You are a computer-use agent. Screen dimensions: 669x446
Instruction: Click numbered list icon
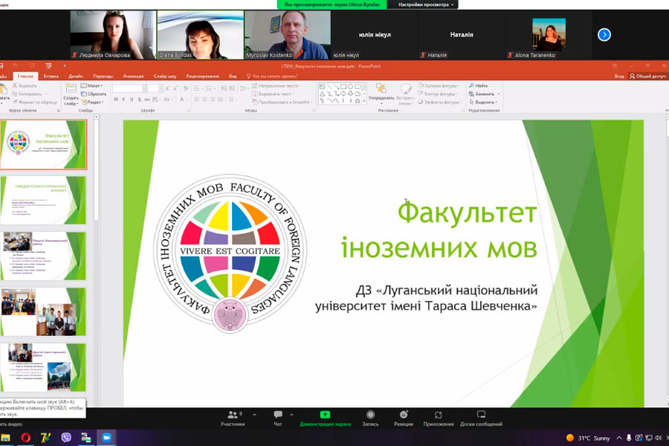pyautogui.click(x=210, y=88)
